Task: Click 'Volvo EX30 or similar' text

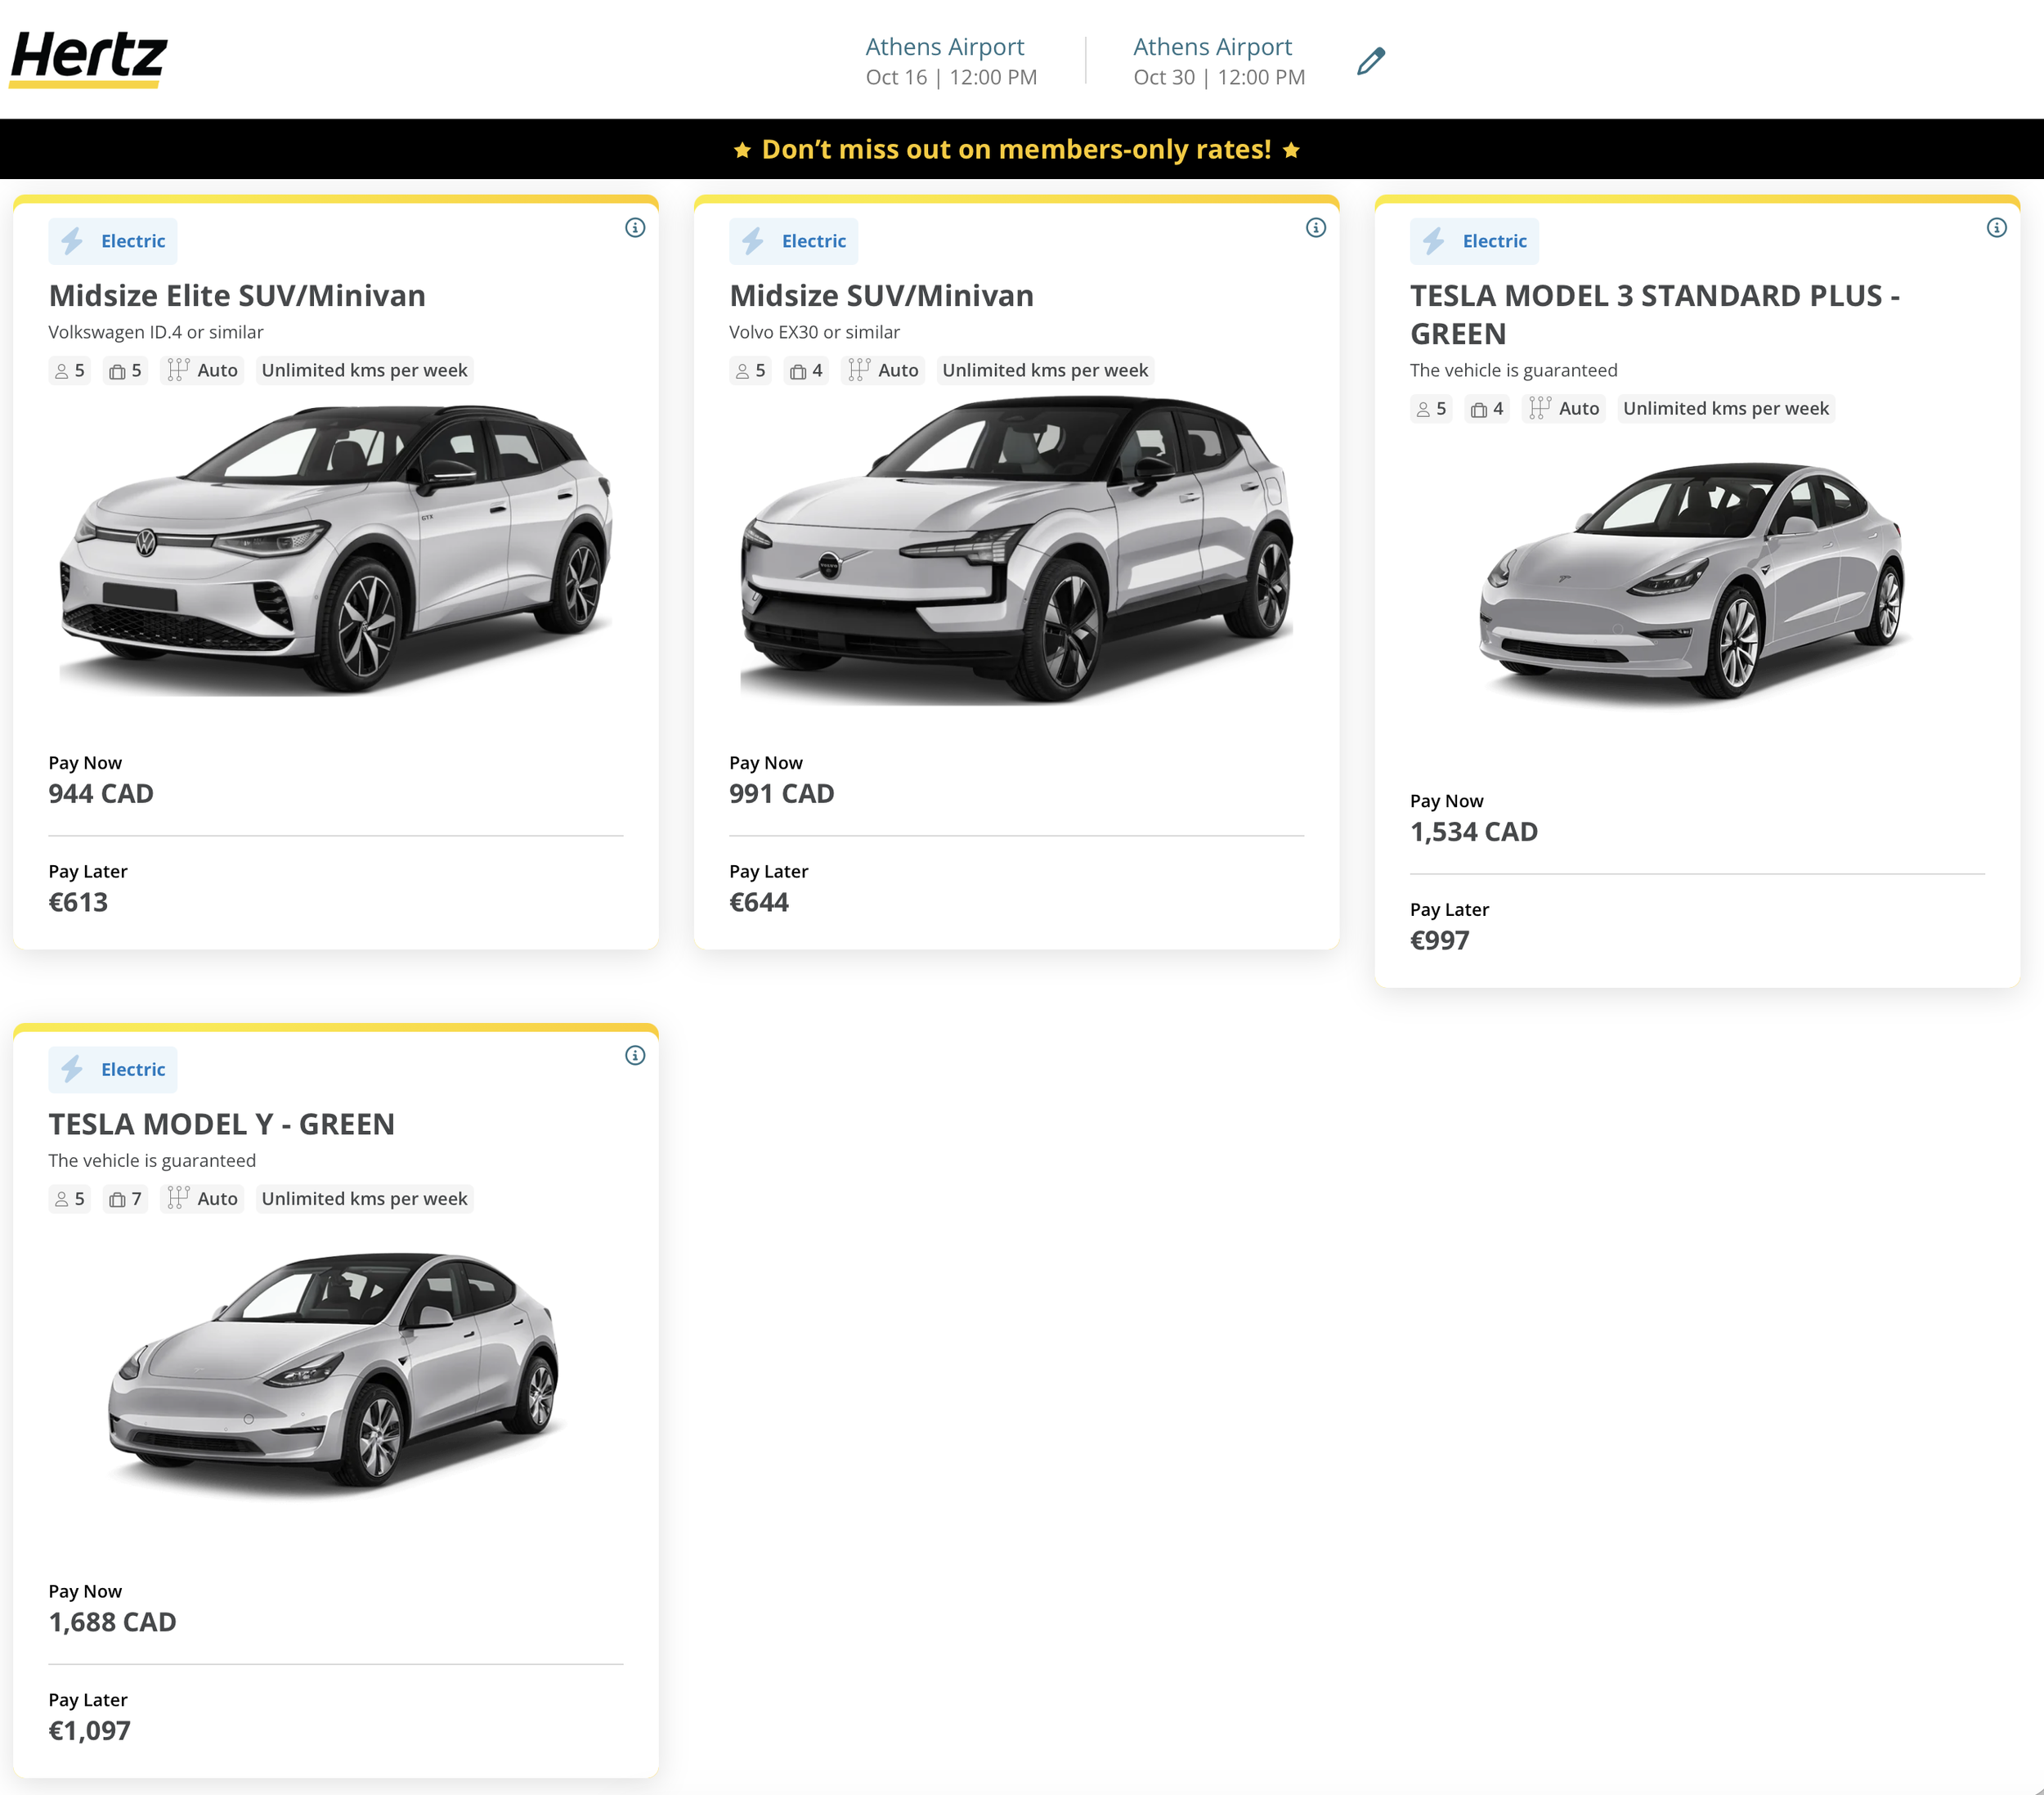Action: pyautogui.click(x=815, y=332)
